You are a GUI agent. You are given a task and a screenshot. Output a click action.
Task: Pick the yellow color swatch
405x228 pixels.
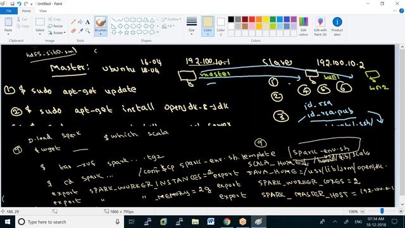coord(266,20)
